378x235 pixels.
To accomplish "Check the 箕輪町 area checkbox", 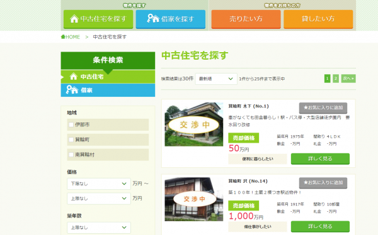I will click(x=71, y=139).
